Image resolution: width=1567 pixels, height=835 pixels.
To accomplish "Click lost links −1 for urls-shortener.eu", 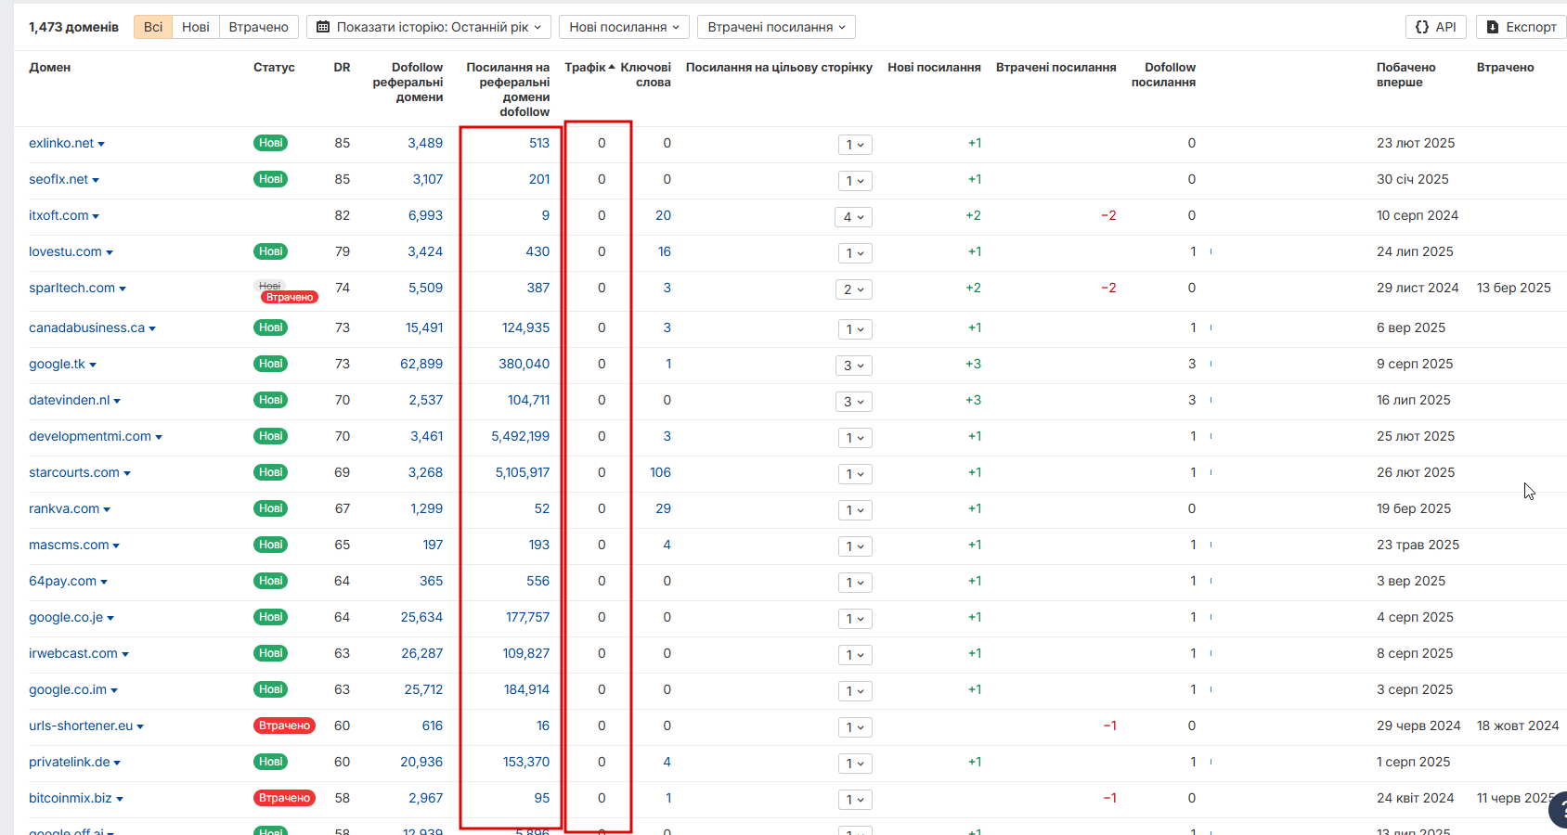I will coord(1109,726).
